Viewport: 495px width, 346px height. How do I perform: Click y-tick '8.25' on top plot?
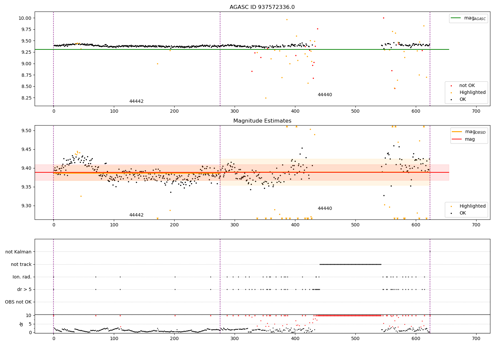[x=26, y=98]
